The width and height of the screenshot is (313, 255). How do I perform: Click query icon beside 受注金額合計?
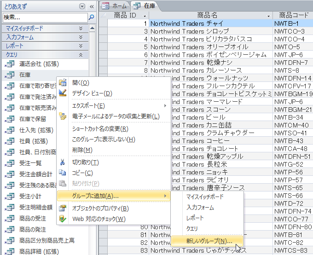tap(9, 174)
